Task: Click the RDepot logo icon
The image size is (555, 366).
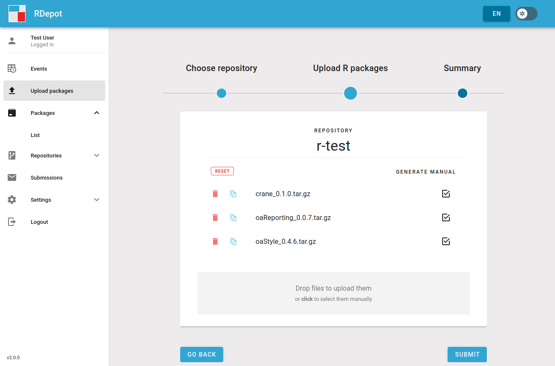Action: pos(17,14)
